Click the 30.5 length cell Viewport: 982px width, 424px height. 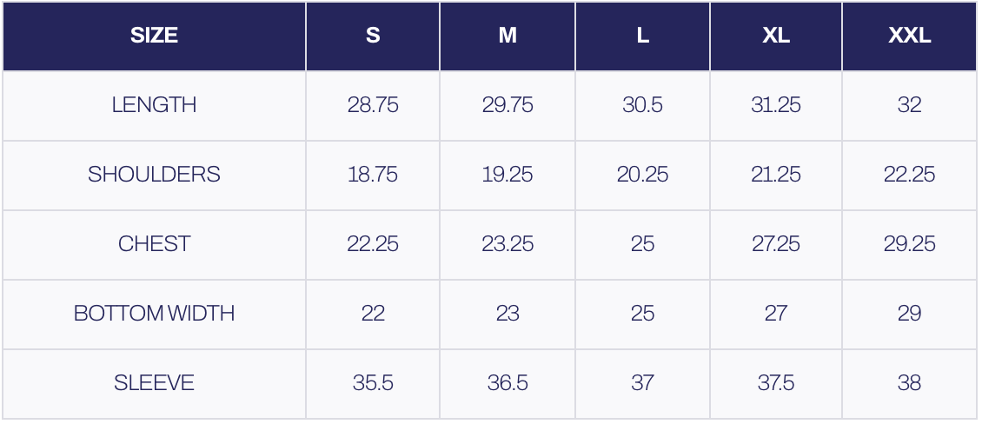coord(642,105)
